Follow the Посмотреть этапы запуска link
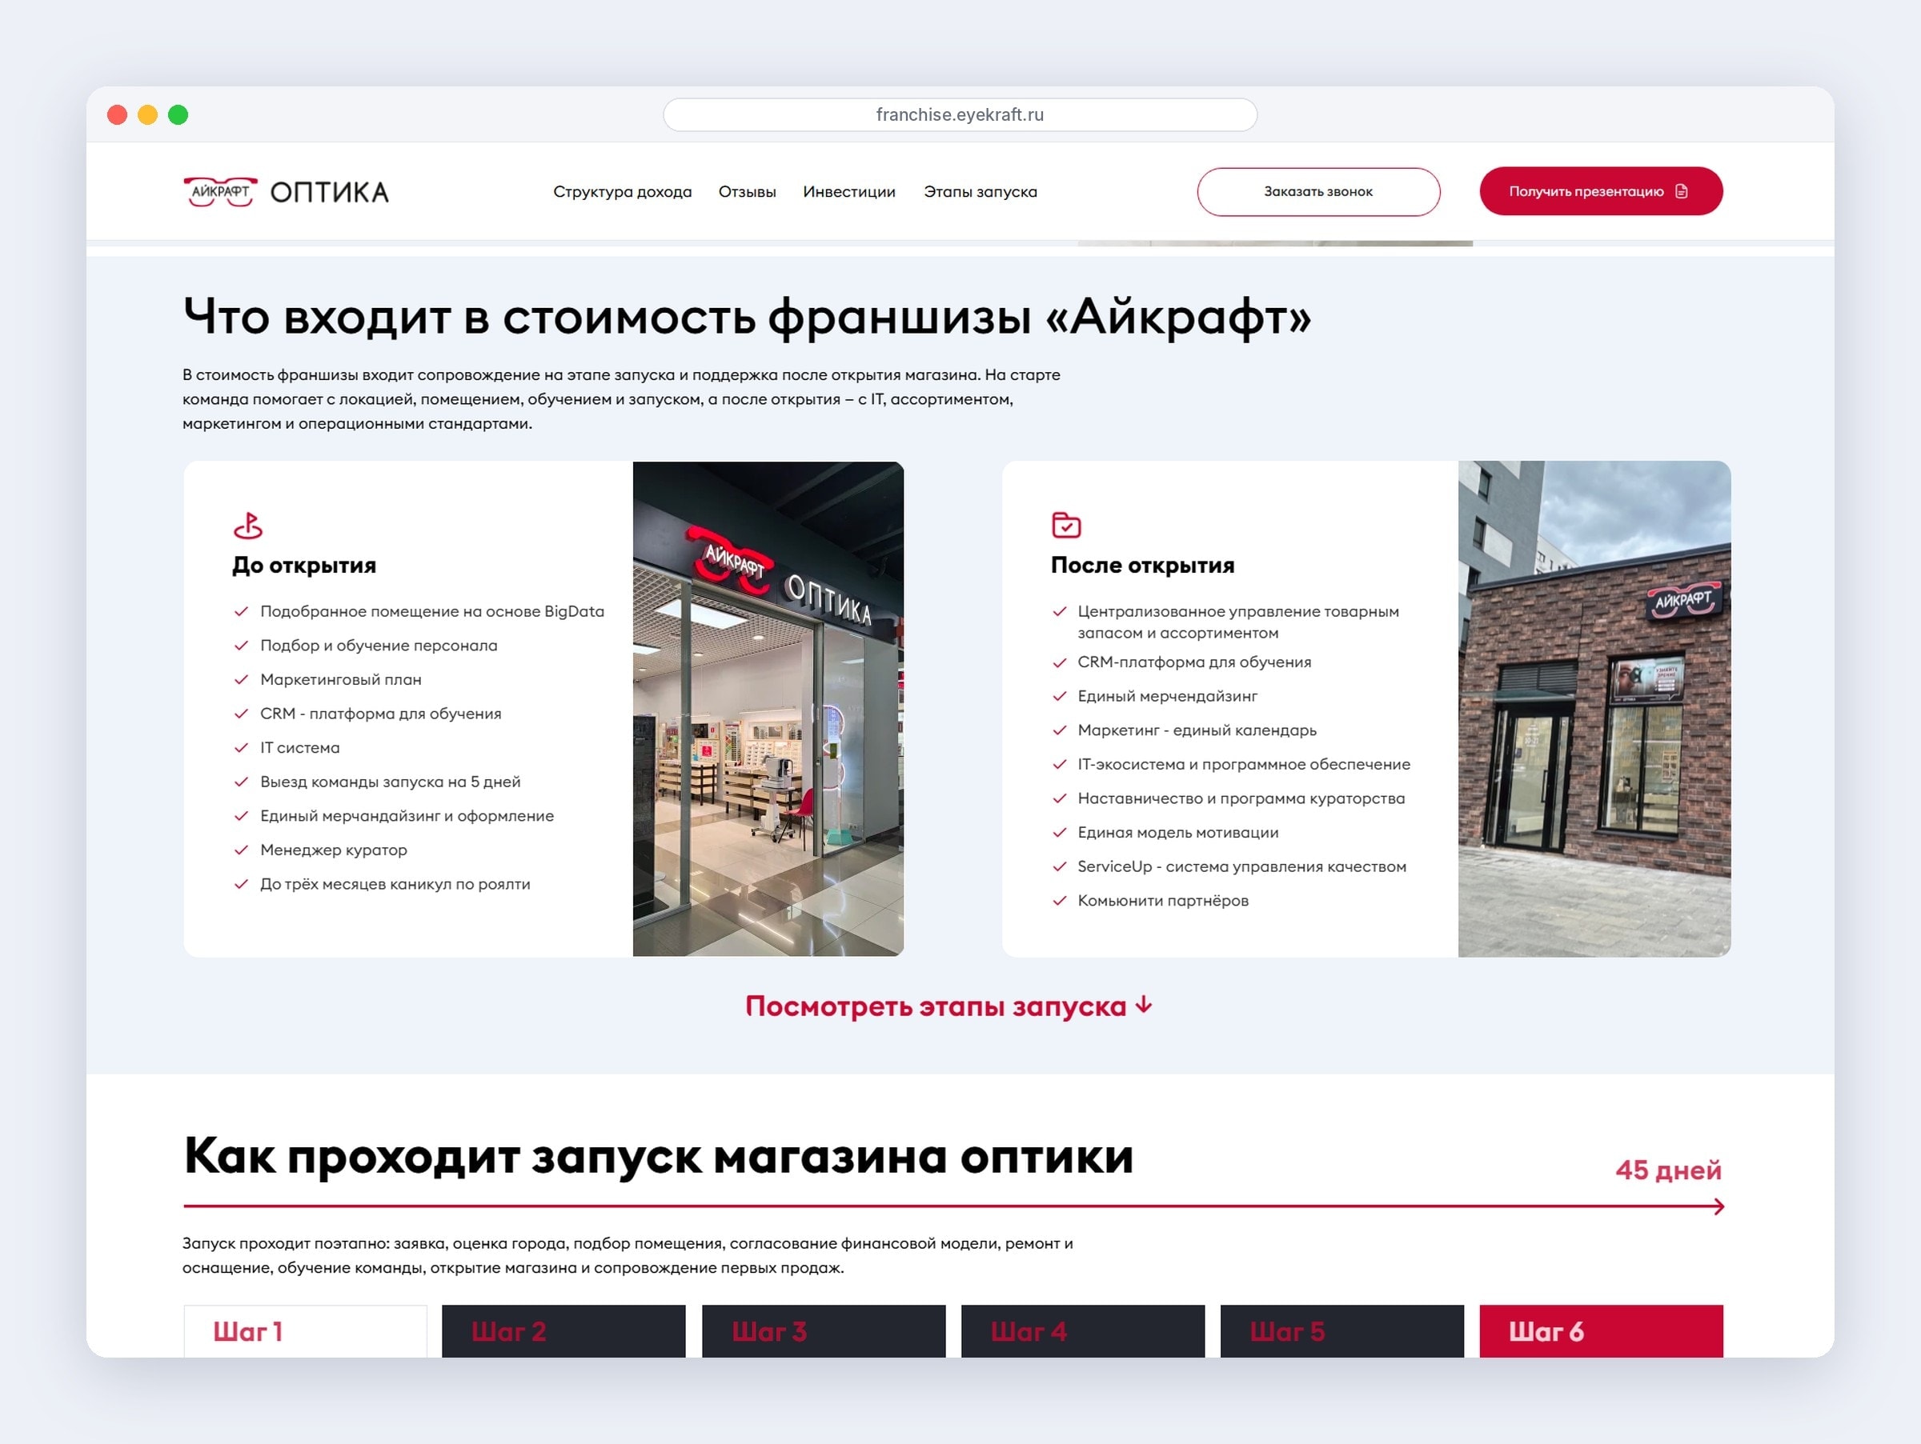 (x=948, y=1006)
